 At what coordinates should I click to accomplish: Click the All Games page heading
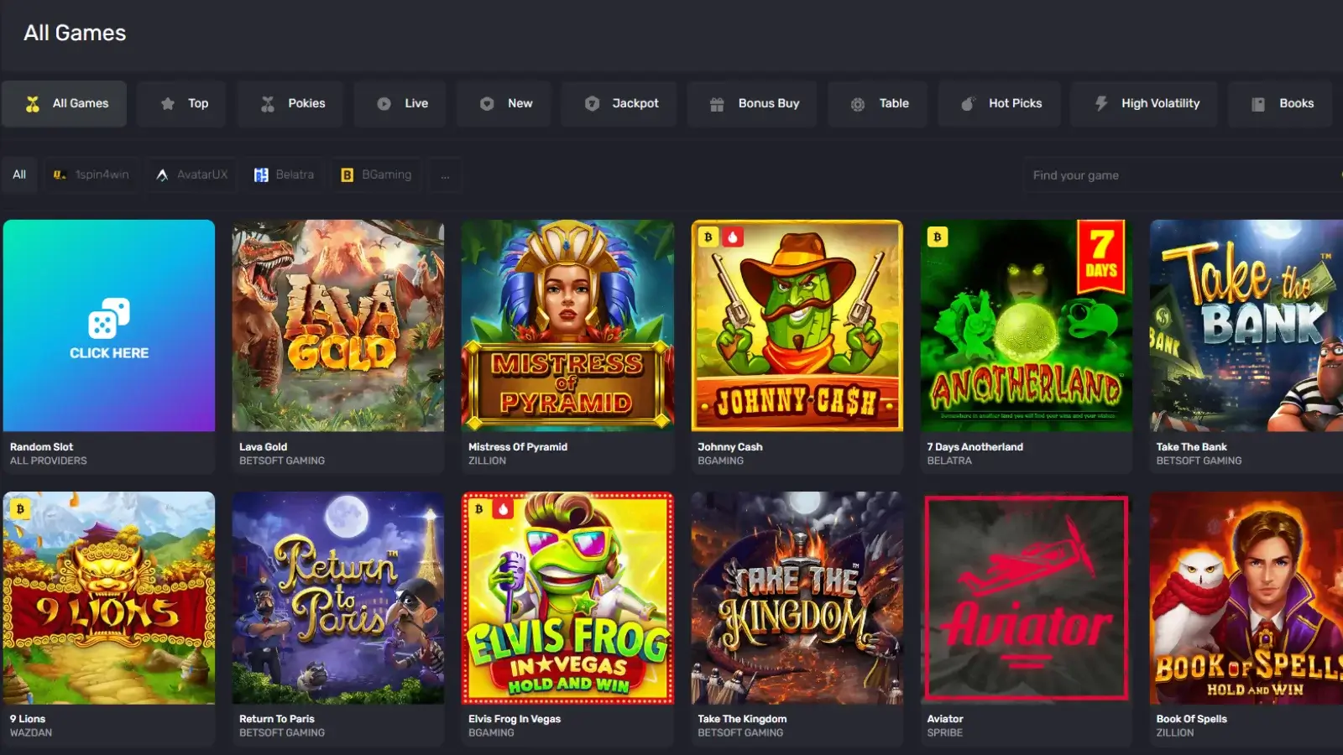[x=75, y=33]
